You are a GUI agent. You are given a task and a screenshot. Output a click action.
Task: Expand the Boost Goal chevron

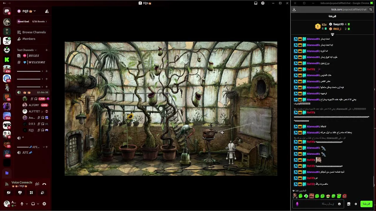point(46,21)
